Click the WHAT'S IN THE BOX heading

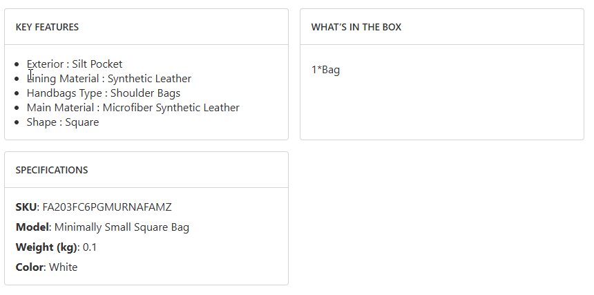[356, 27]
